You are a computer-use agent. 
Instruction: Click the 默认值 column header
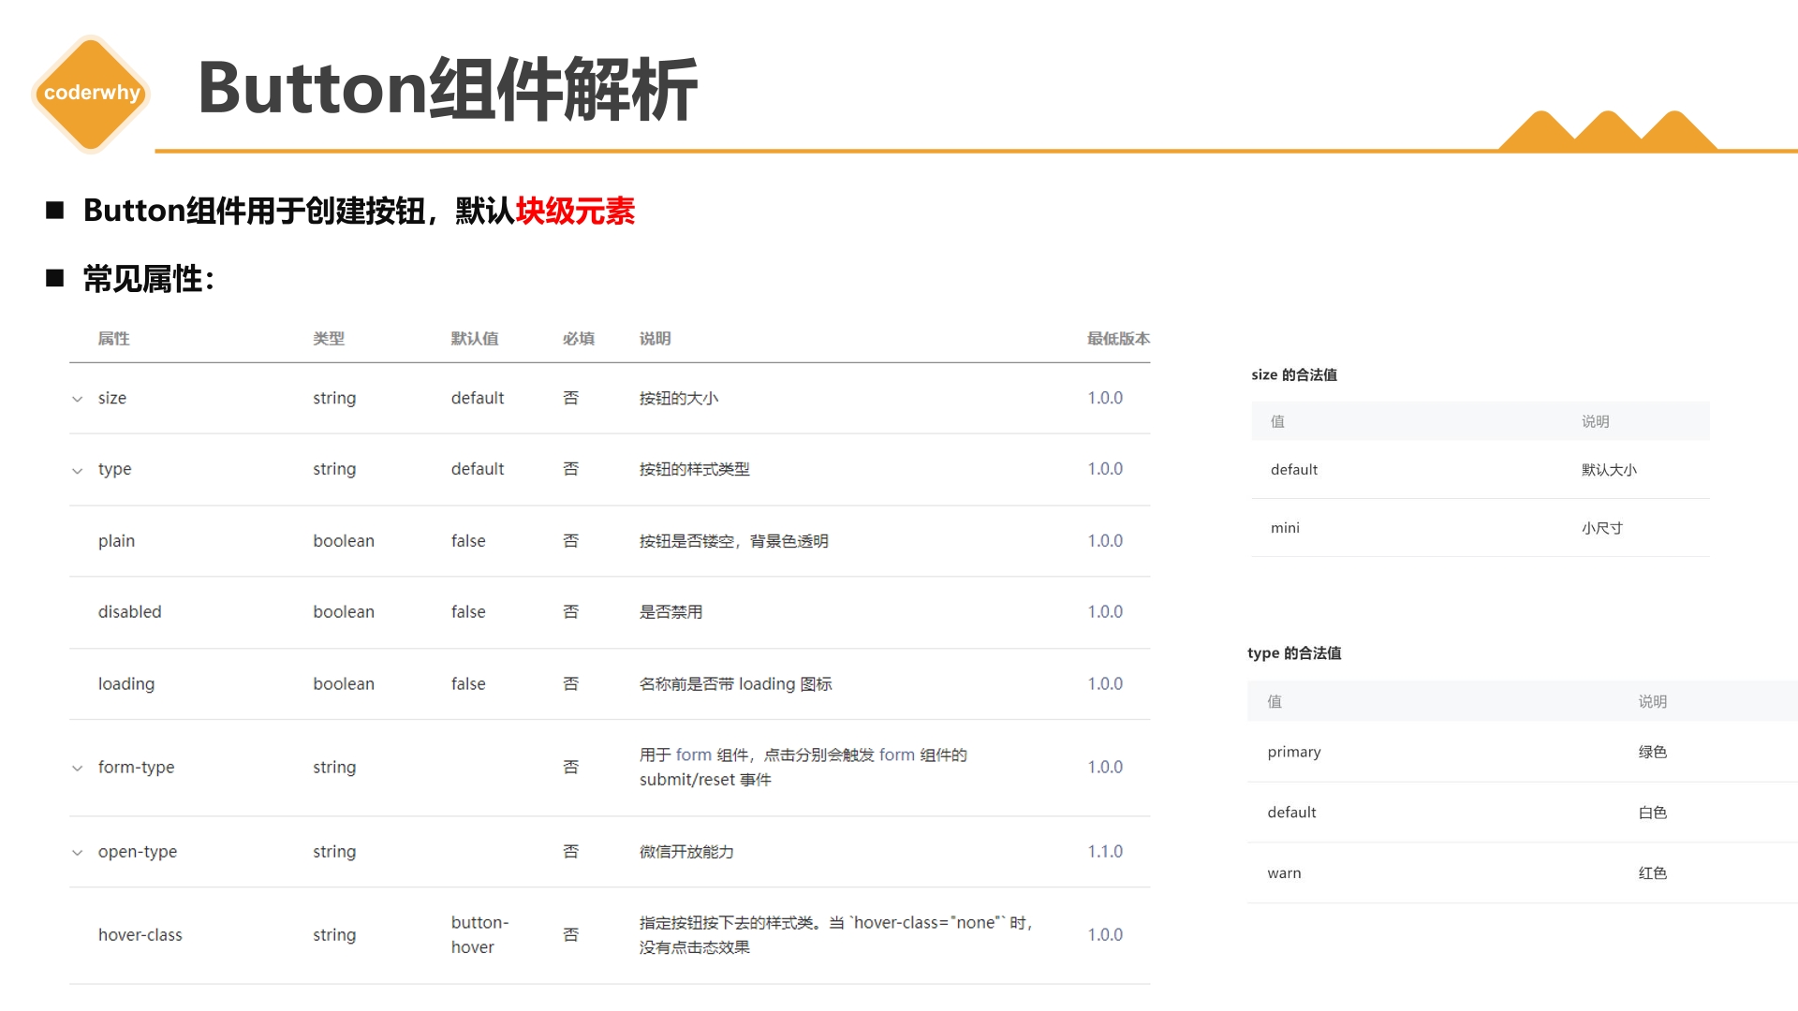pos(475,338)
